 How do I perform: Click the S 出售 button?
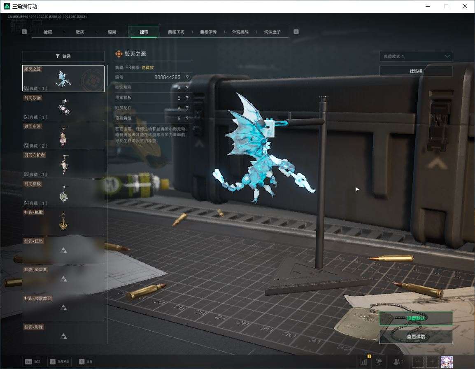86,362
